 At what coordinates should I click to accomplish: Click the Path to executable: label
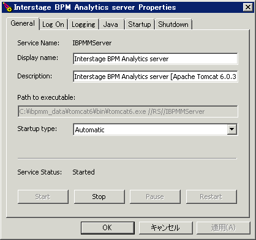(x=46, y=97)
